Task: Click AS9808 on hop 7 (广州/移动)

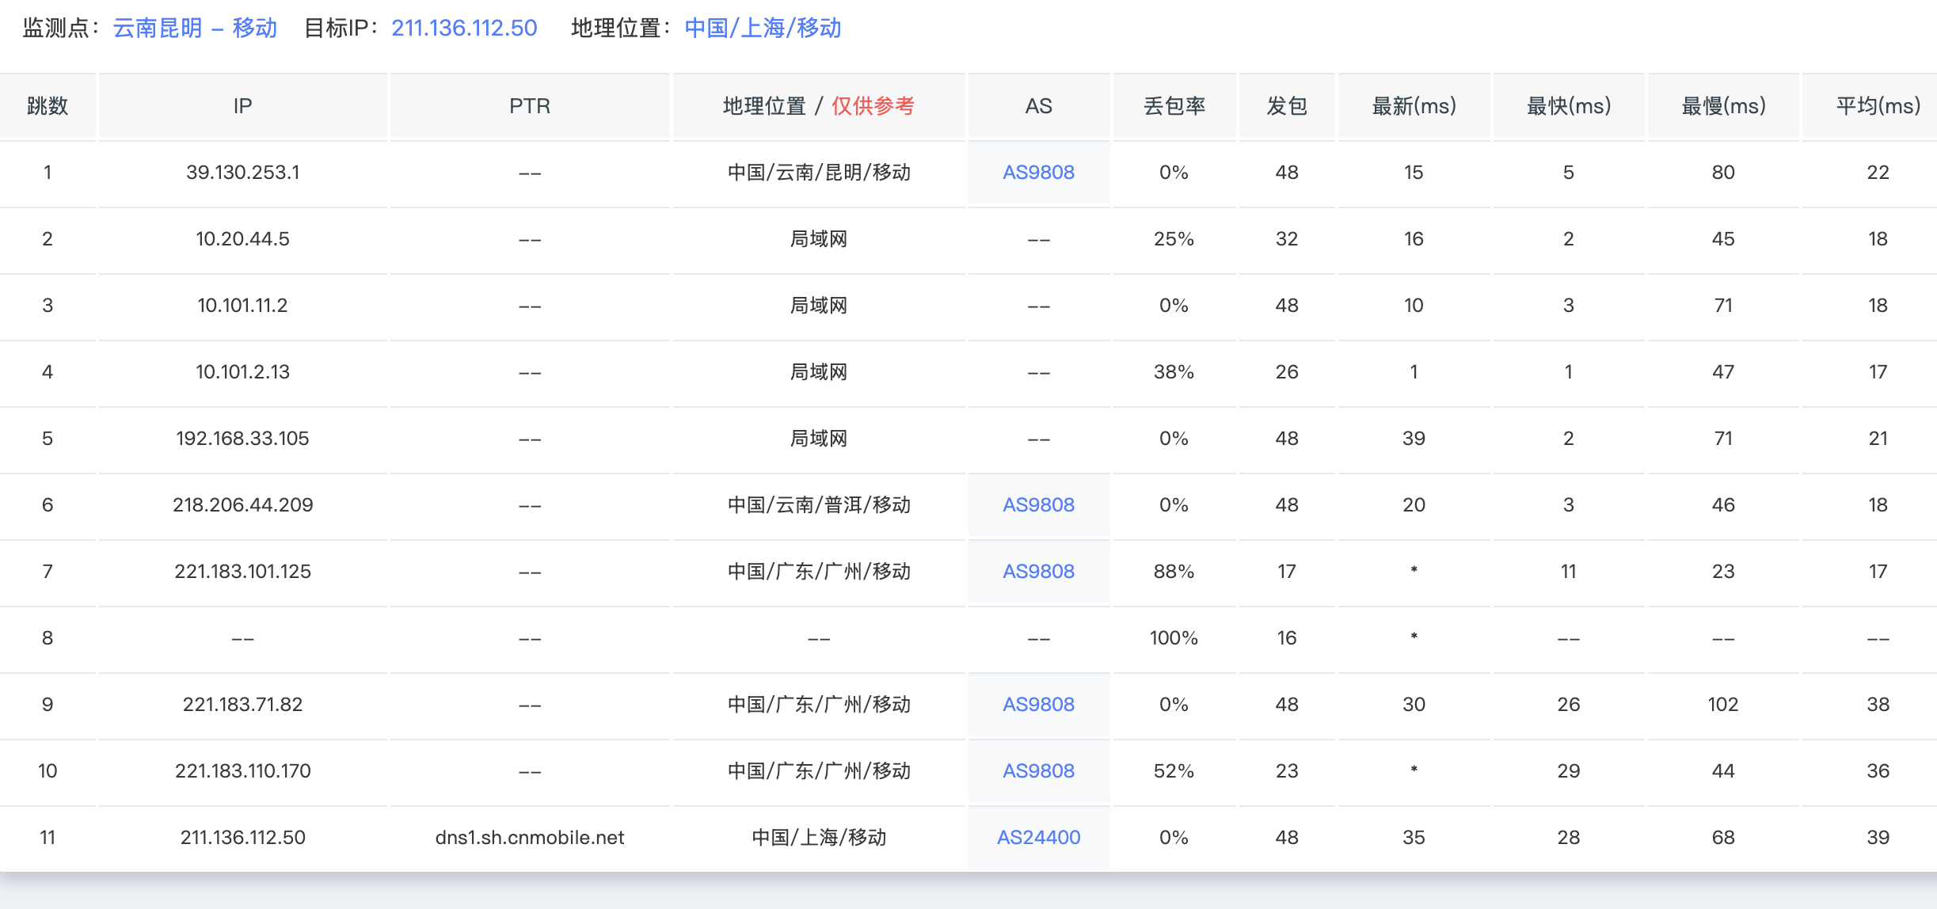Action: coord(1038,571)
